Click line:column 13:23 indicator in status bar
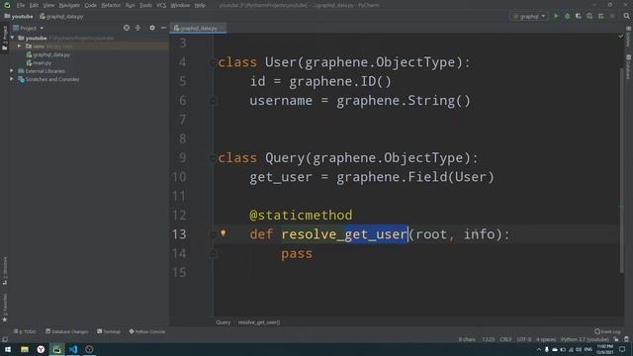Viewport: 633px width, 356px height. pos(488,339)
